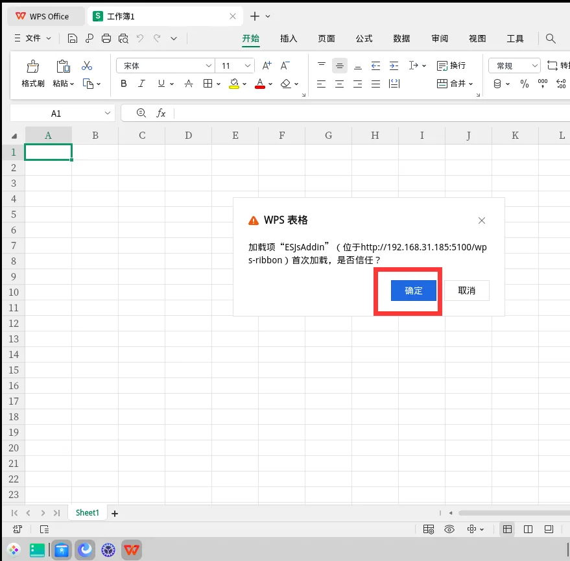
Task: Switch to the 公式 tab
Action: coord(364,38)
